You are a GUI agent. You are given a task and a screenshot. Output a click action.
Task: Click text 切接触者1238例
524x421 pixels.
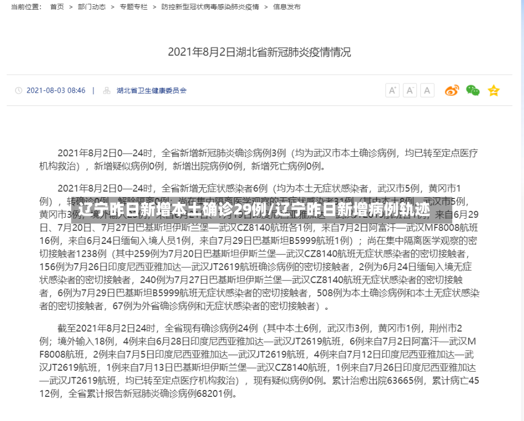click(73, 254)
